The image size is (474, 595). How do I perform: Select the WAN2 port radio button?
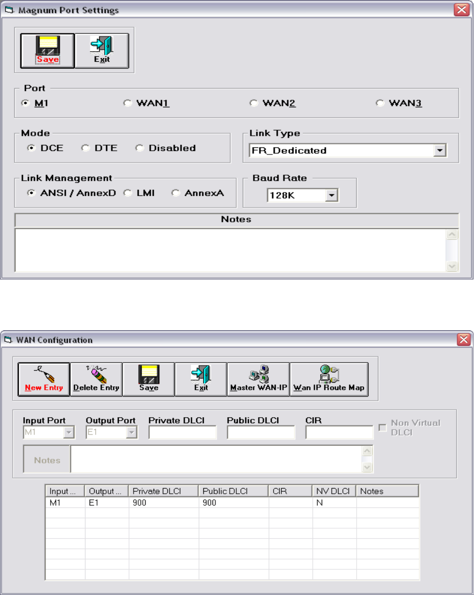coord(253,103)
